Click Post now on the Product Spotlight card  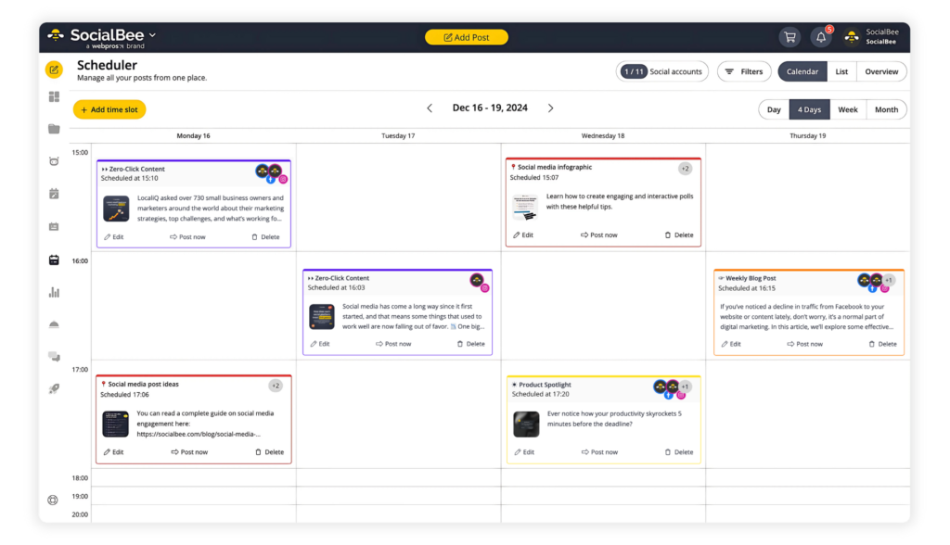pos(599,451)
